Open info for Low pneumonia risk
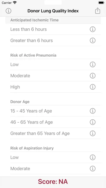 [92, 65]
